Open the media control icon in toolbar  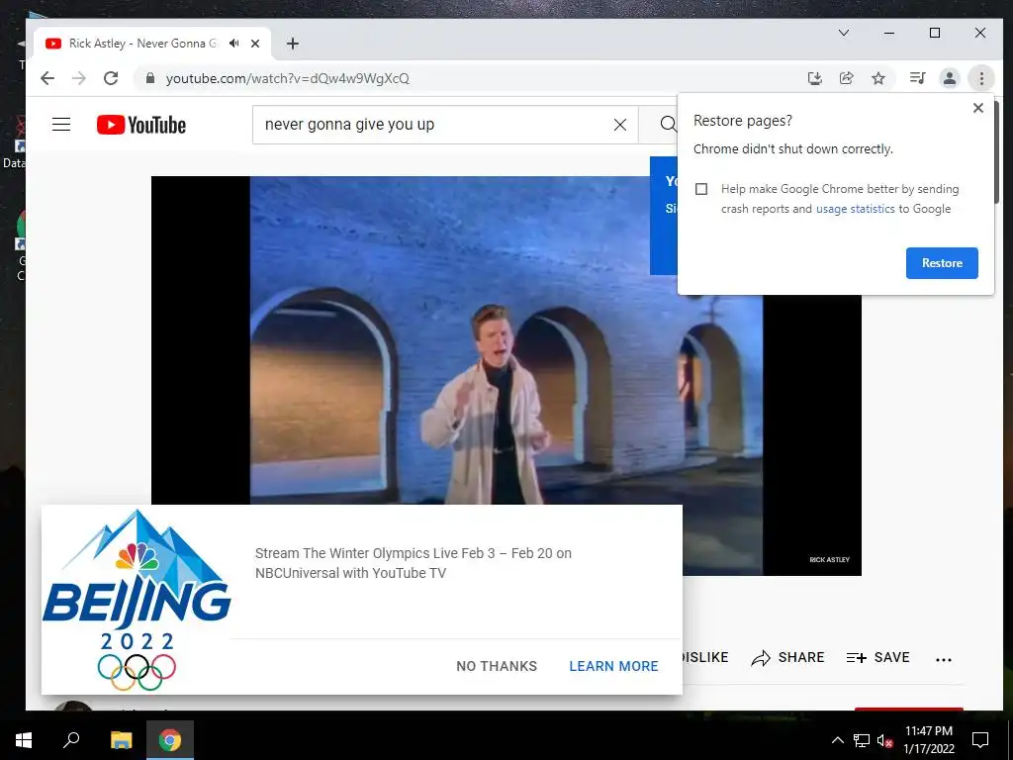click(917, 78)
